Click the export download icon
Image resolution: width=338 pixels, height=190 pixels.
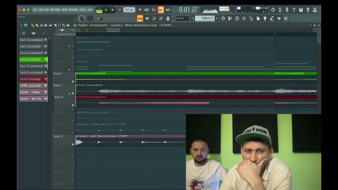[315, 10]
